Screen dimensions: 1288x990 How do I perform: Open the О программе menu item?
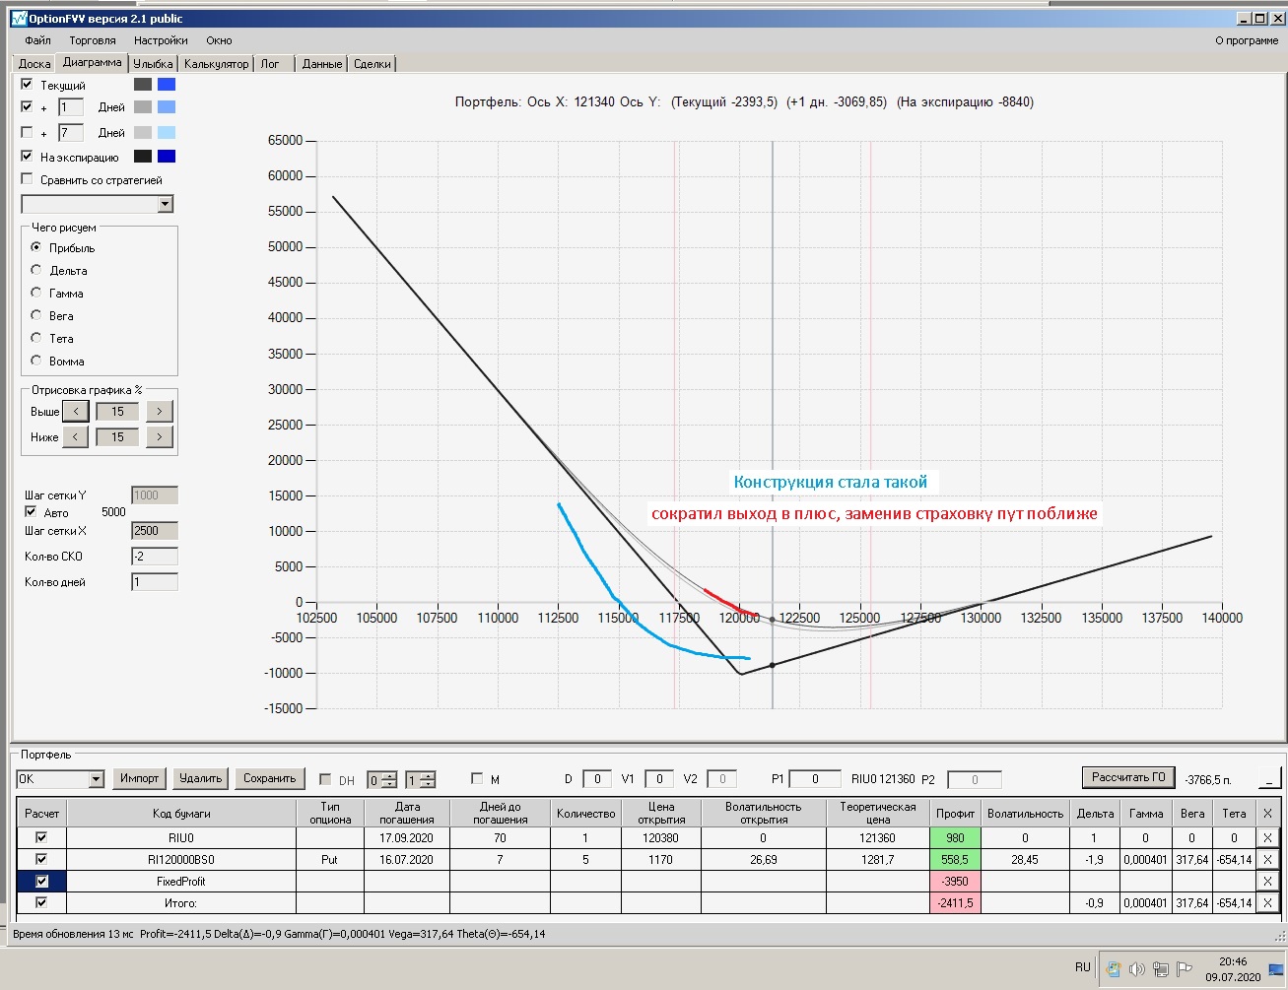pos(1247,40)
